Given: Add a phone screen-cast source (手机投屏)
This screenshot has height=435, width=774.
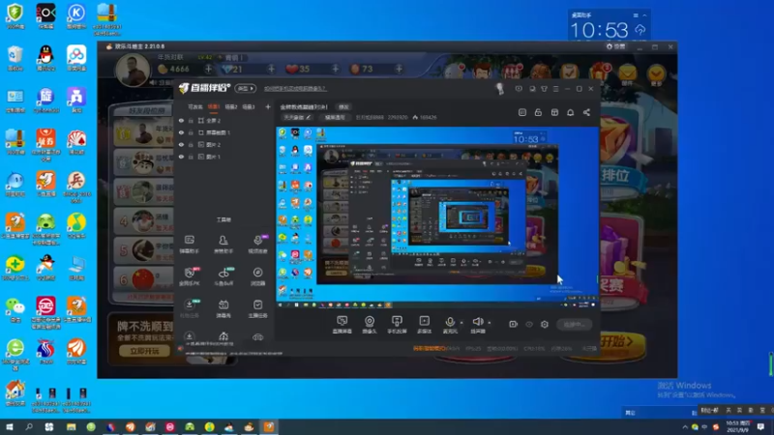Looking at the screenshot, I should click(x=397, y=325).
